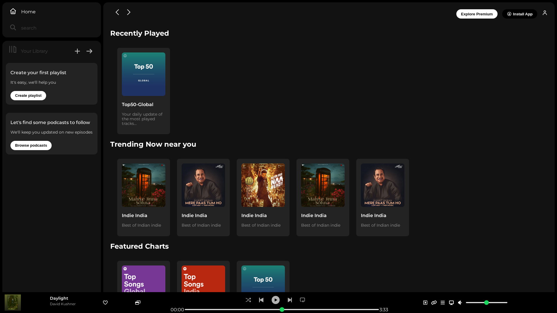Expand Your Library with arrow icon
557x313 pixels.
[x=89, y=51]
